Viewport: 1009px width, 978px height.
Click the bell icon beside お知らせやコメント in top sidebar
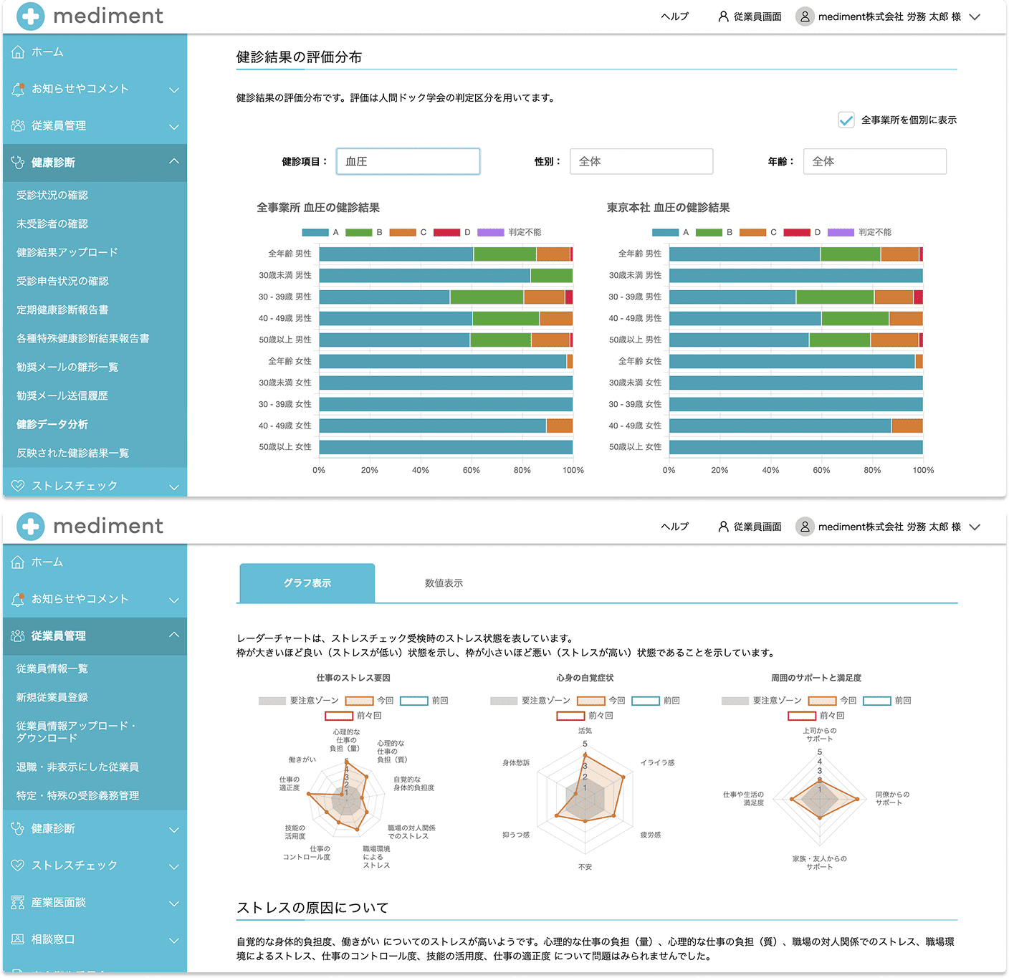(x=18, y=90)
